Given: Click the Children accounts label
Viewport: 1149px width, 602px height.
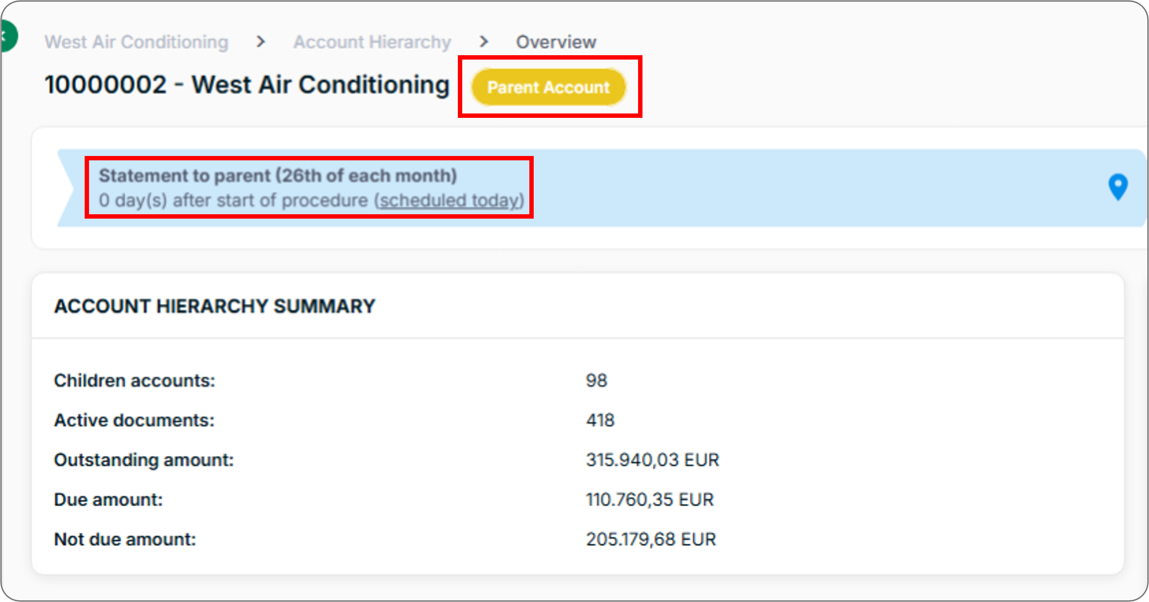Looking at the screenshot, I should point(134,381).
